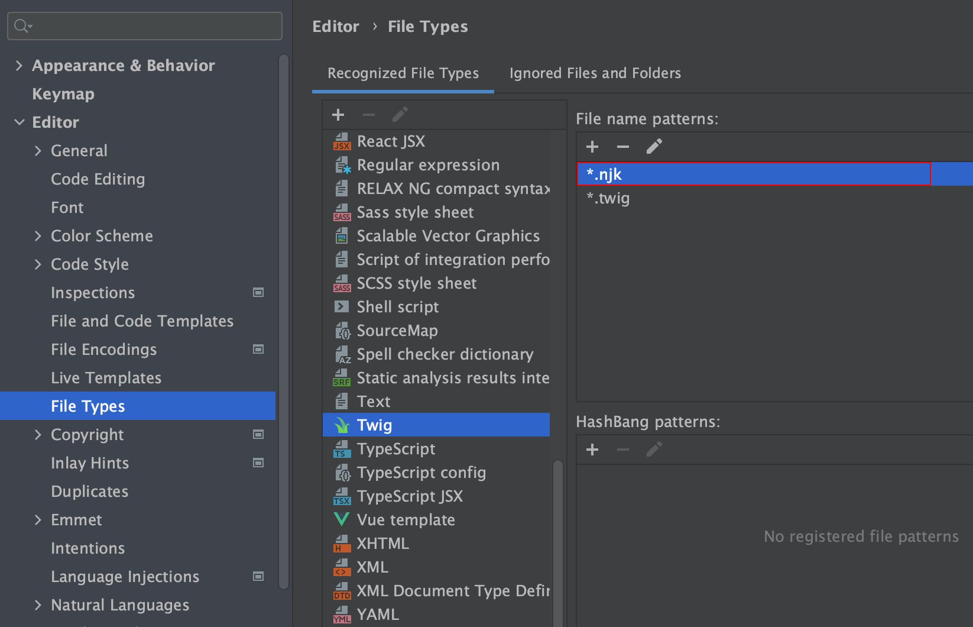Open Inlay Hints settings

coord(90,463)
